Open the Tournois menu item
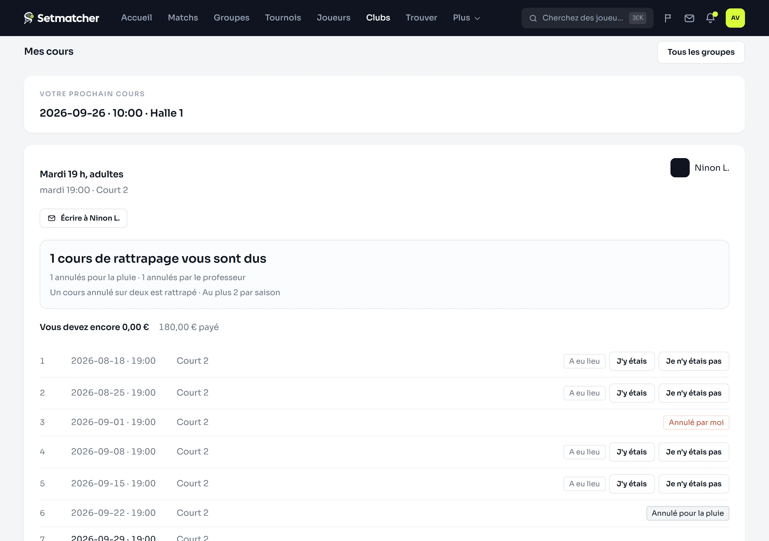The height and width of the screenshot is (541, 769). pyautogui.click(x=283, y=18)
